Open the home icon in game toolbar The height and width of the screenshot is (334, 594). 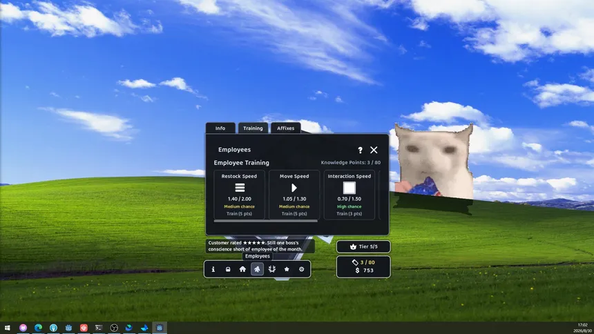[x=242, y=269]
